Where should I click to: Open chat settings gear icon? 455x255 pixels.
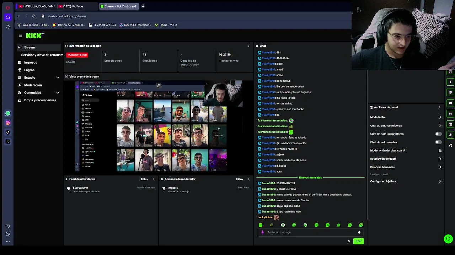pos(349,241)
